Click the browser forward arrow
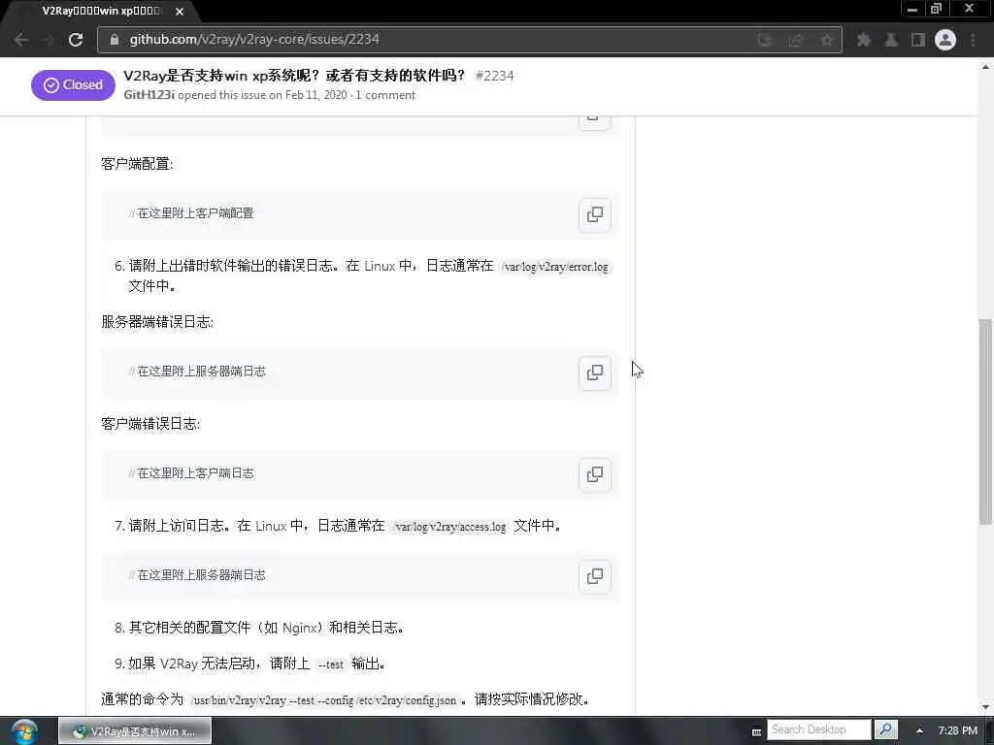 (49, 39)
